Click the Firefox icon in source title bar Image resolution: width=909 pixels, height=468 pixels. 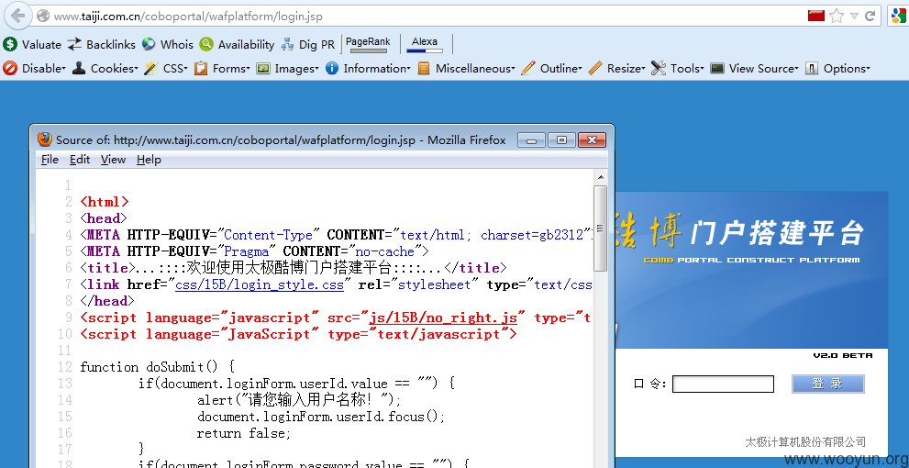click(x=45, y=139)
